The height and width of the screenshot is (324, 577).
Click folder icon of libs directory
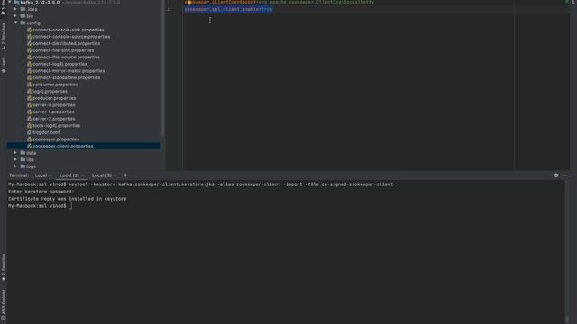pyautogui.click(x=23, y=160)
